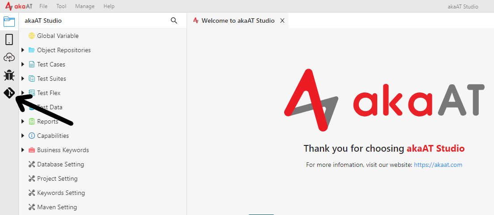
Task: Open the Git source control icon
Action: click(9, 93)
